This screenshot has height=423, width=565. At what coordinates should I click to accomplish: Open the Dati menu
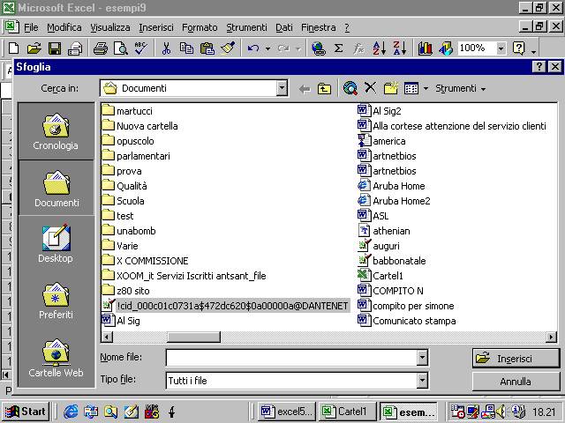click(x=283, y=27)
